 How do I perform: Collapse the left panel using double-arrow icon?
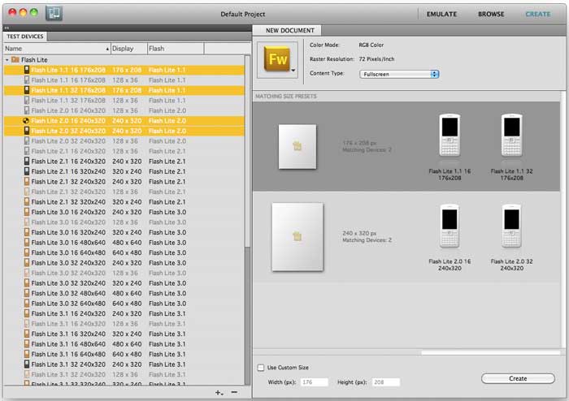pyautogui.click(x=7, y=27)
